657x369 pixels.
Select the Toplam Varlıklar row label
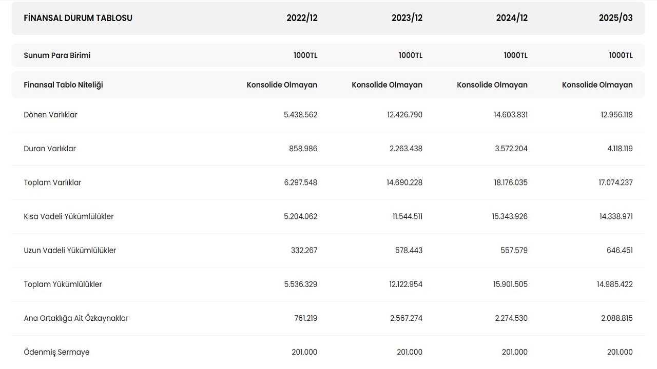52,182
